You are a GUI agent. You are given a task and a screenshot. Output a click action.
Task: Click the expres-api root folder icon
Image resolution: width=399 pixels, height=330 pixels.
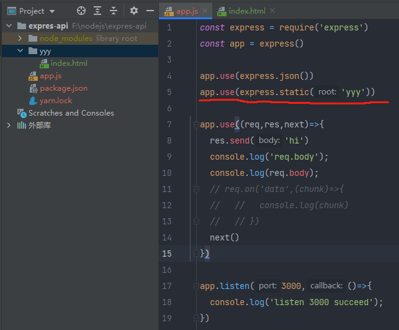(22, 25)
